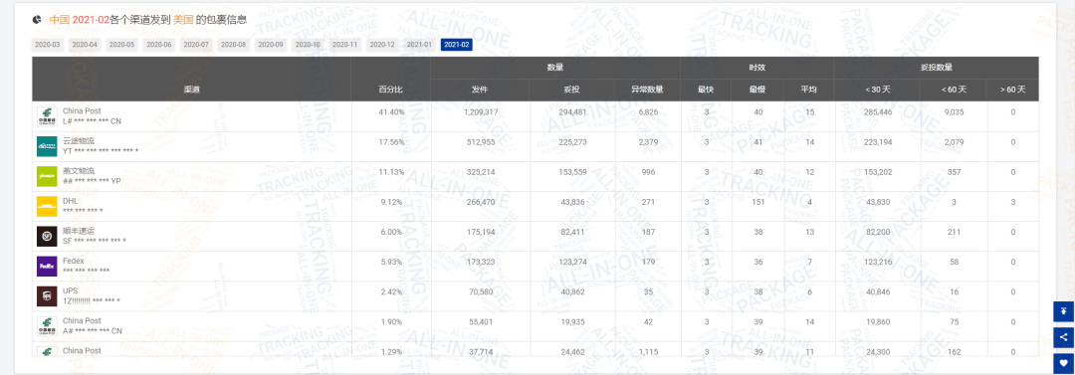Image resolution: width=1075 pixels, height=375 pixels.
Task: Switch to the 2020-11 month tab
Action: pos(344,45)
